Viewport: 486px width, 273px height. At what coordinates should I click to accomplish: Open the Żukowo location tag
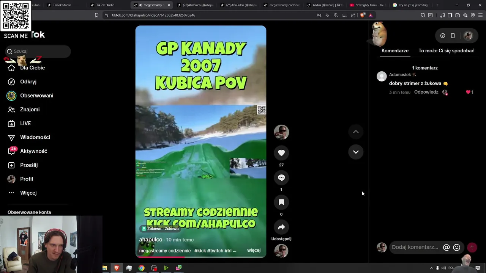tap(160, 229)
